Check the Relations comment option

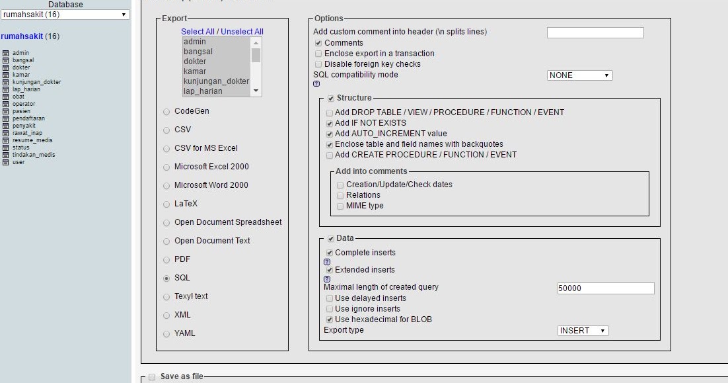(340, 196)
